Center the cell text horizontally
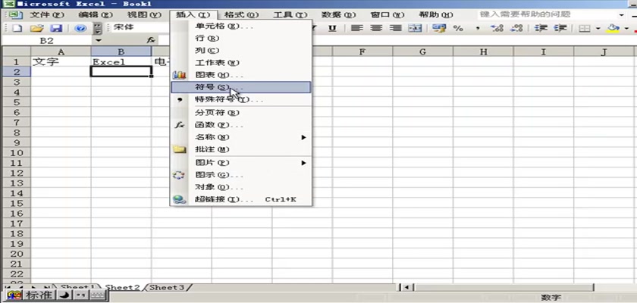 (x=376, y=28)
